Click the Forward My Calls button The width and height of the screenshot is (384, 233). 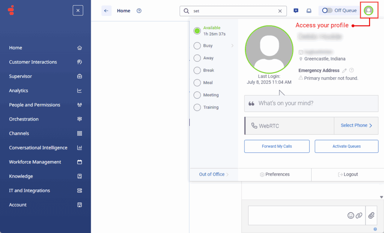coord(277,146)
